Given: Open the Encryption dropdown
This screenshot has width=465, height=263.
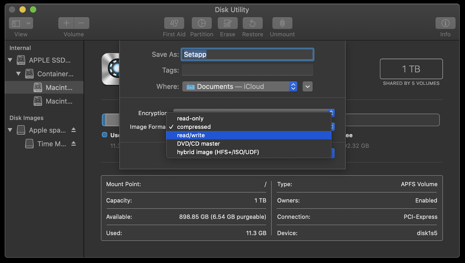Looking at the screenshot, I should click(330, 113).
